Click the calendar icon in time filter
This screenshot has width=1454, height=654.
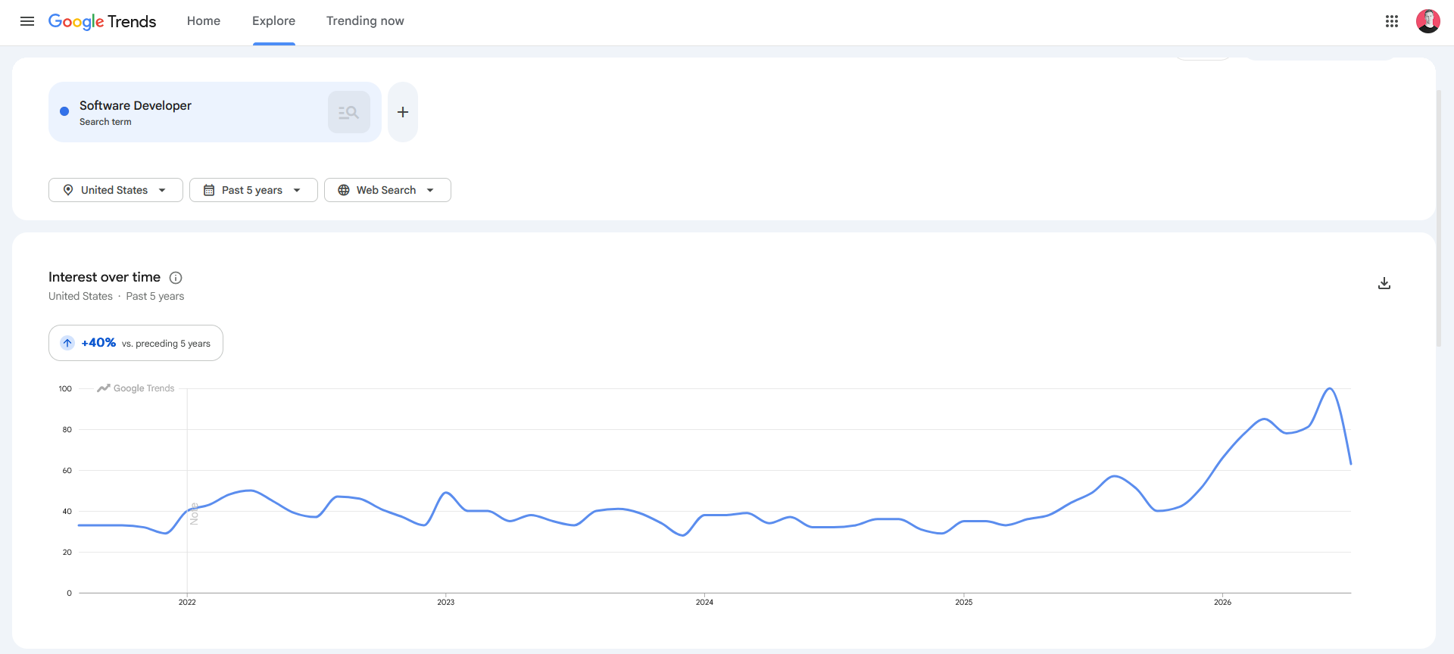click(x=209, y=190)
